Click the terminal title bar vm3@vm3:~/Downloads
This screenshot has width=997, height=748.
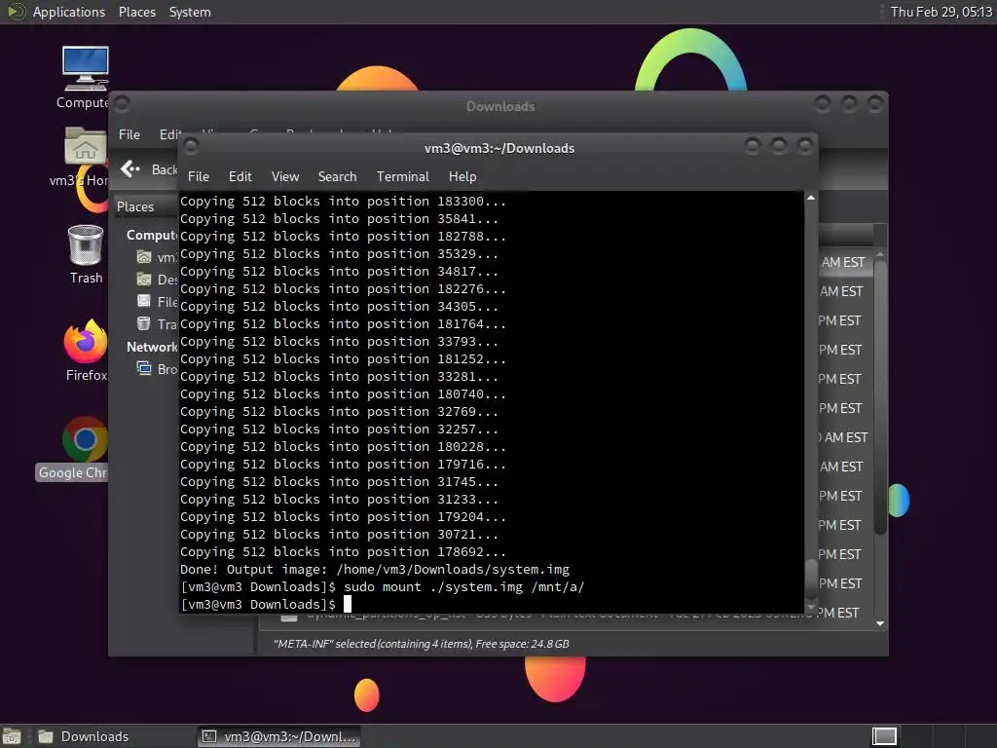pos(499,148)
